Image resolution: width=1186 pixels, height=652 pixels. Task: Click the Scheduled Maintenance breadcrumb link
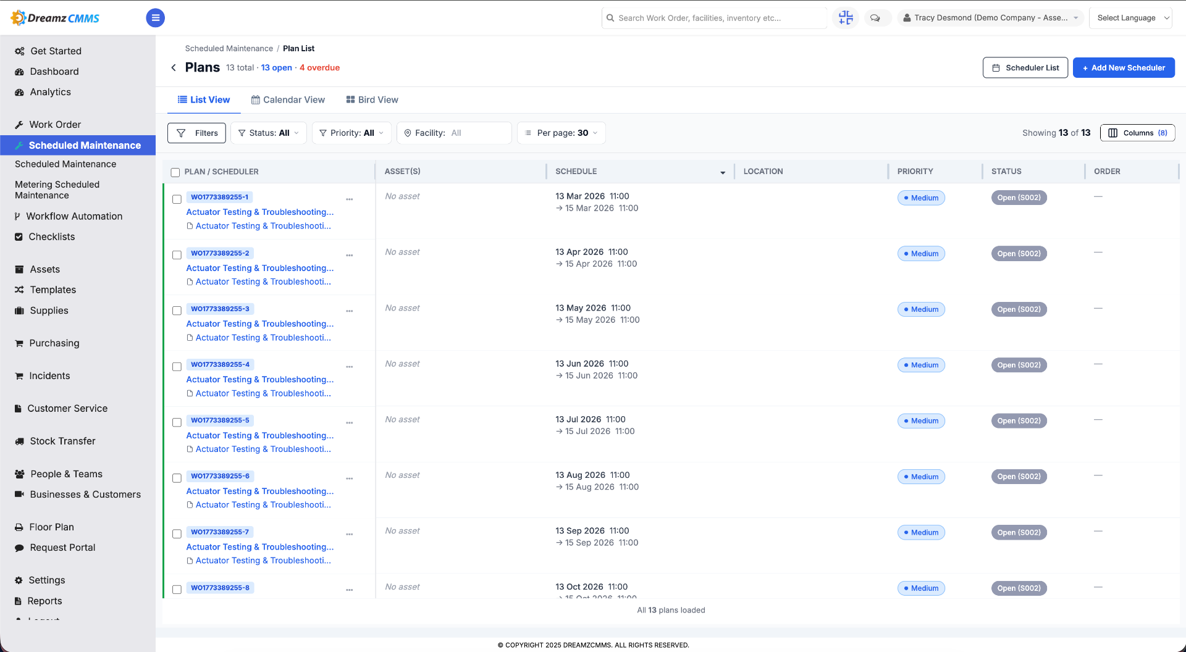coord(229,48)
